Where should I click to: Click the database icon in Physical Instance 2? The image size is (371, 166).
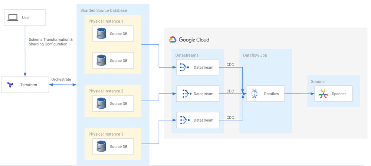(x=101, y=104)
